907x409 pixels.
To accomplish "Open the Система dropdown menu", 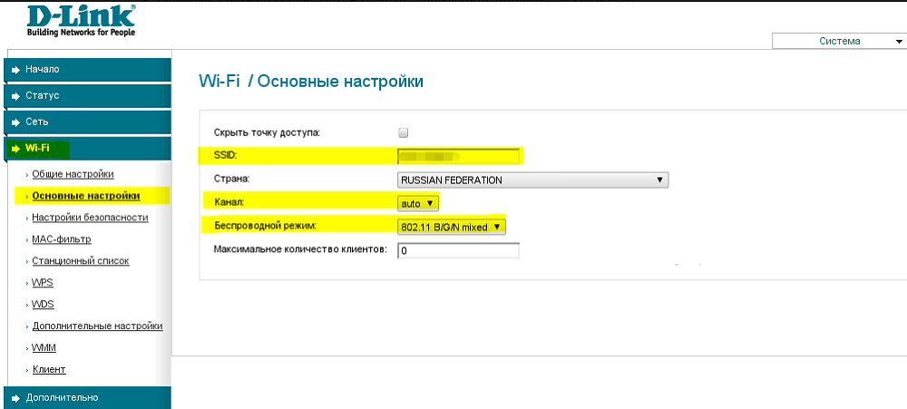I will (x=839, y=41).
